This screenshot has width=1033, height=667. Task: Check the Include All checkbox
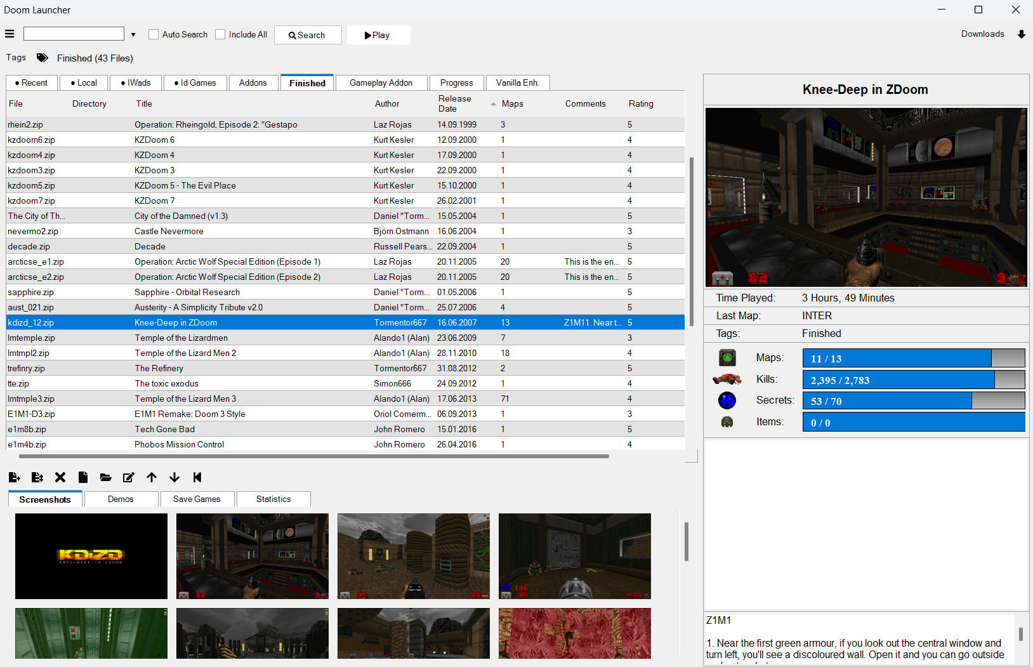click(x=220, y=34)
